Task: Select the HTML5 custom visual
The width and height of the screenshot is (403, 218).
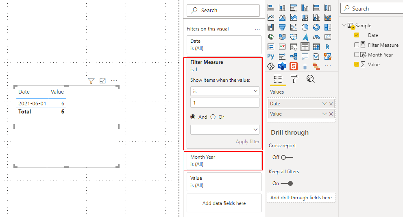Action: click(294, 66)
